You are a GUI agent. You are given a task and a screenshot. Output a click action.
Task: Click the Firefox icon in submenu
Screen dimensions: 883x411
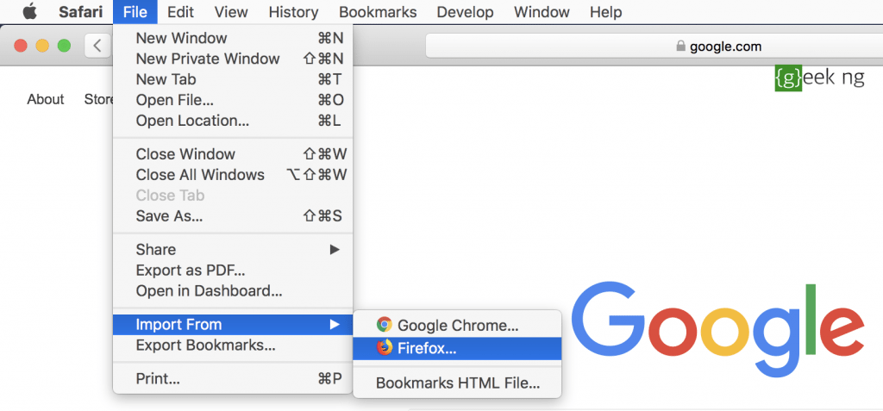pyautogui.click(x=384, y=348)
